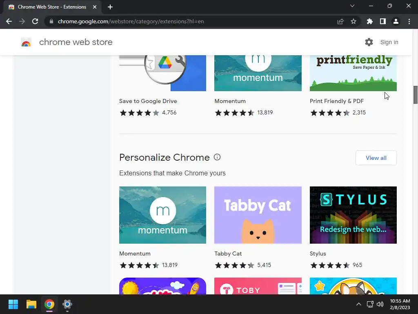418x314 pixels.
Task: Open File Explorer from the taskbar
Action: pos(31,304)
